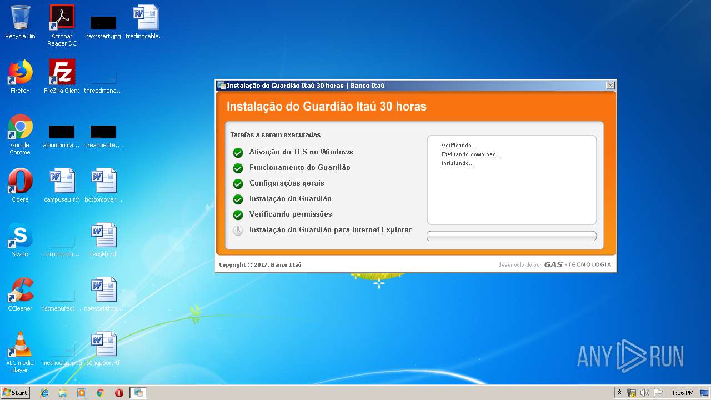Screen dimensions: 711x400
Task: Launch Firefox from the desktop
Action: pos(20,77)
